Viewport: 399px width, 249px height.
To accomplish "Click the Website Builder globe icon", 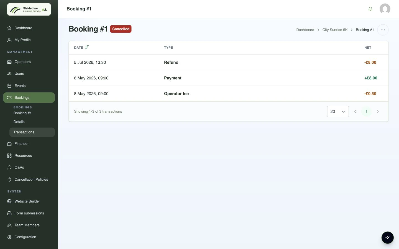I will (9, 201).
